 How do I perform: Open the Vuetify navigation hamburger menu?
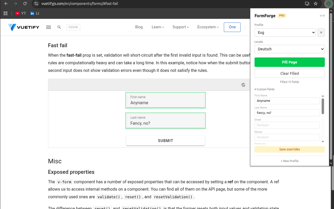pyautogui.click(x=48, y=27)
